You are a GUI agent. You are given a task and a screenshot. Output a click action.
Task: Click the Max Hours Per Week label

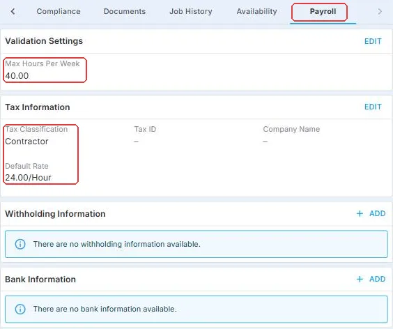tap(43, 63)
